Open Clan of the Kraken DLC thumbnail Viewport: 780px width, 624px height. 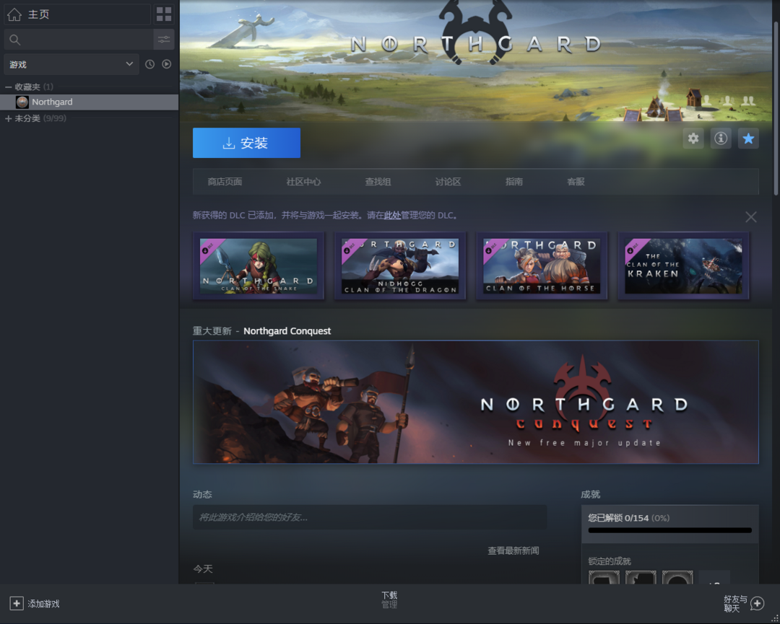(x=683, y=265)
